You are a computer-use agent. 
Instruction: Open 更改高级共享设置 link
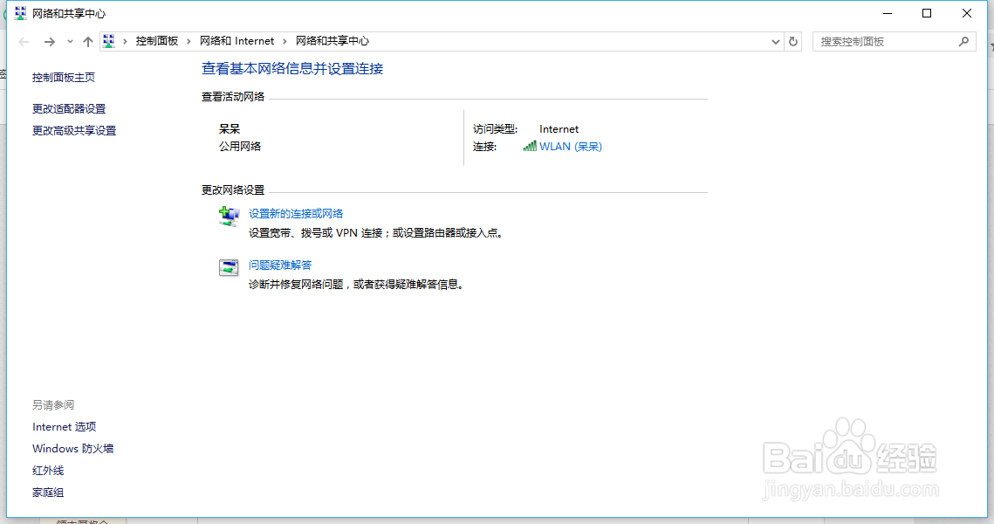click(x=74, y=131)
